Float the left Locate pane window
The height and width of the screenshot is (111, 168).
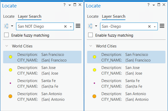[x=75, y=5]
